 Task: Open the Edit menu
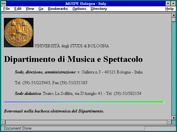click(18, 9)
